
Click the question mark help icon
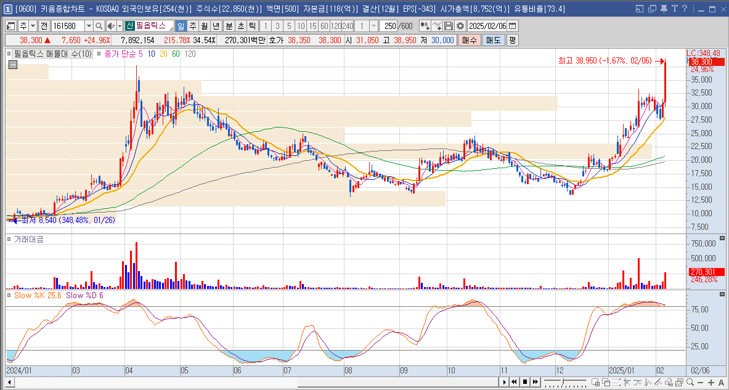point(685,9)
